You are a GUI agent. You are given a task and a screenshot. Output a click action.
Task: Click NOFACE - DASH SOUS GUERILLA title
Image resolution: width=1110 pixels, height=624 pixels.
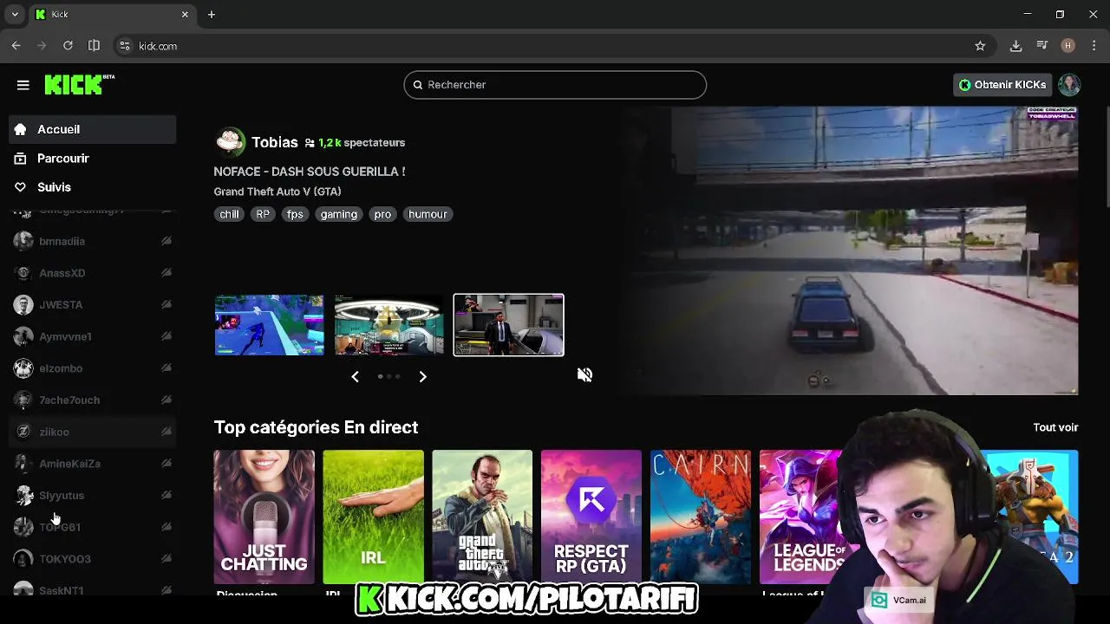(x=310, y=172)
